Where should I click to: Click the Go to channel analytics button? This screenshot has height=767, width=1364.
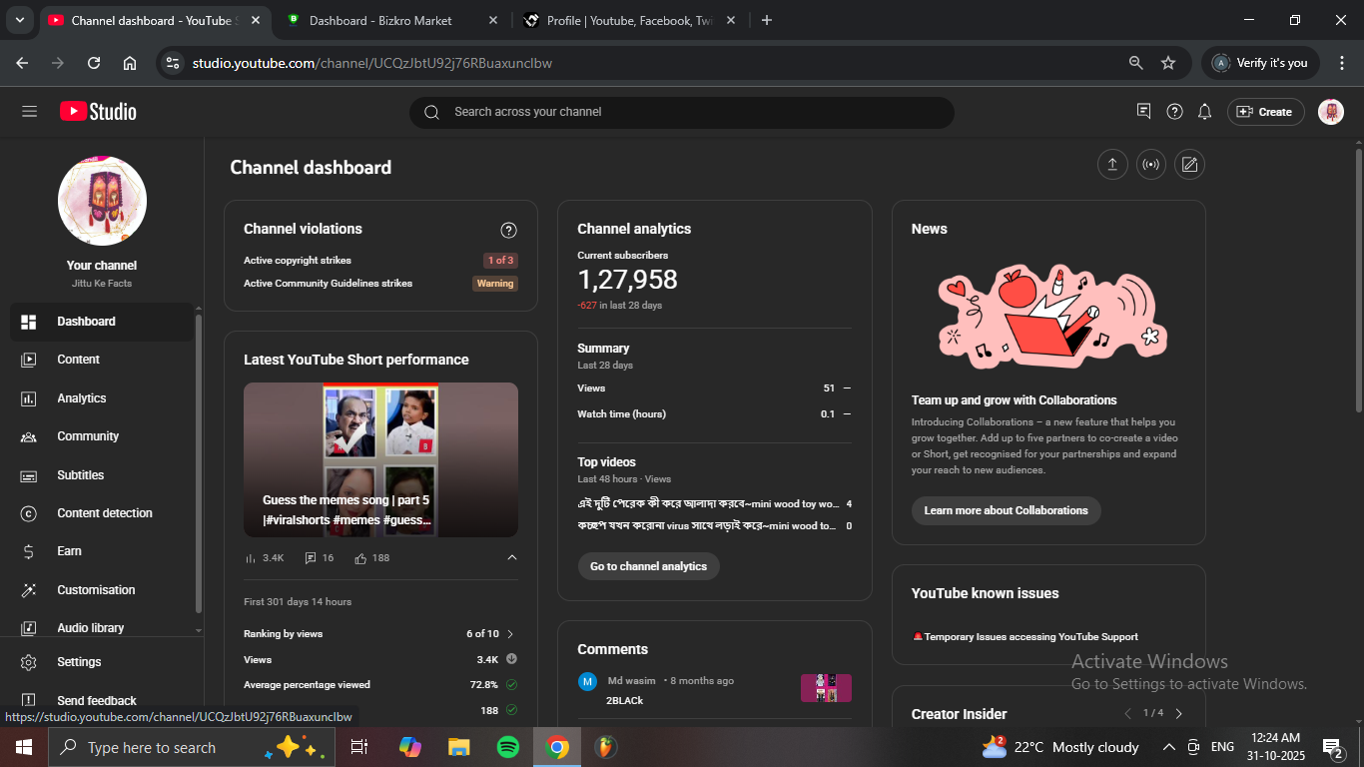[x=648, y=566]
